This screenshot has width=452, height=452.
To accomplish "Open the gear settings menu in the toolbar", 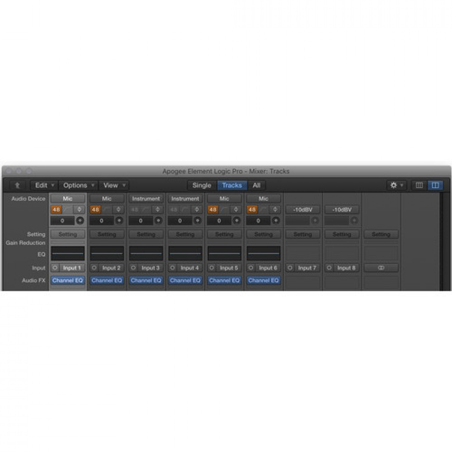I will [x=396, y=185].
